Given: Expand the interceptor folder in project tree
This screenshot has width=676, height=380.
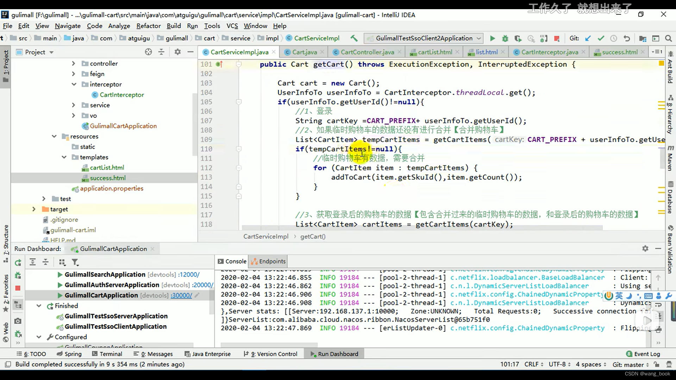Looking at the screenshot, I should point(74,84).
